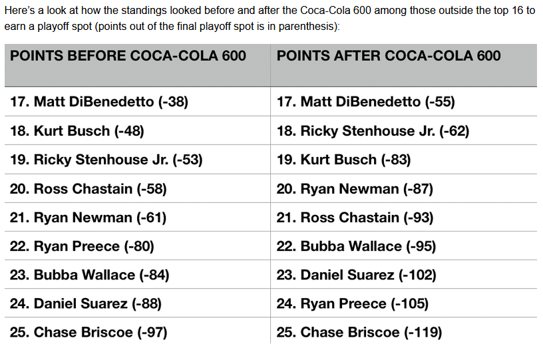Select "24. Ryan Preece (-105)" entry

[x=353, y=304]
